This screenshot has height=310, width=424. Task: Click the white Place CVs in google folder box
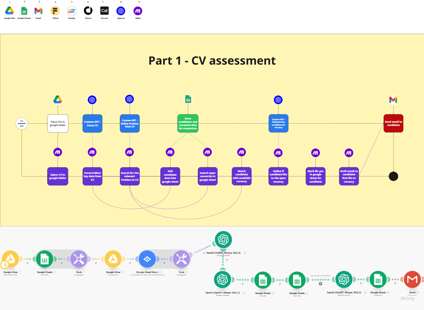tap(58, 123)
